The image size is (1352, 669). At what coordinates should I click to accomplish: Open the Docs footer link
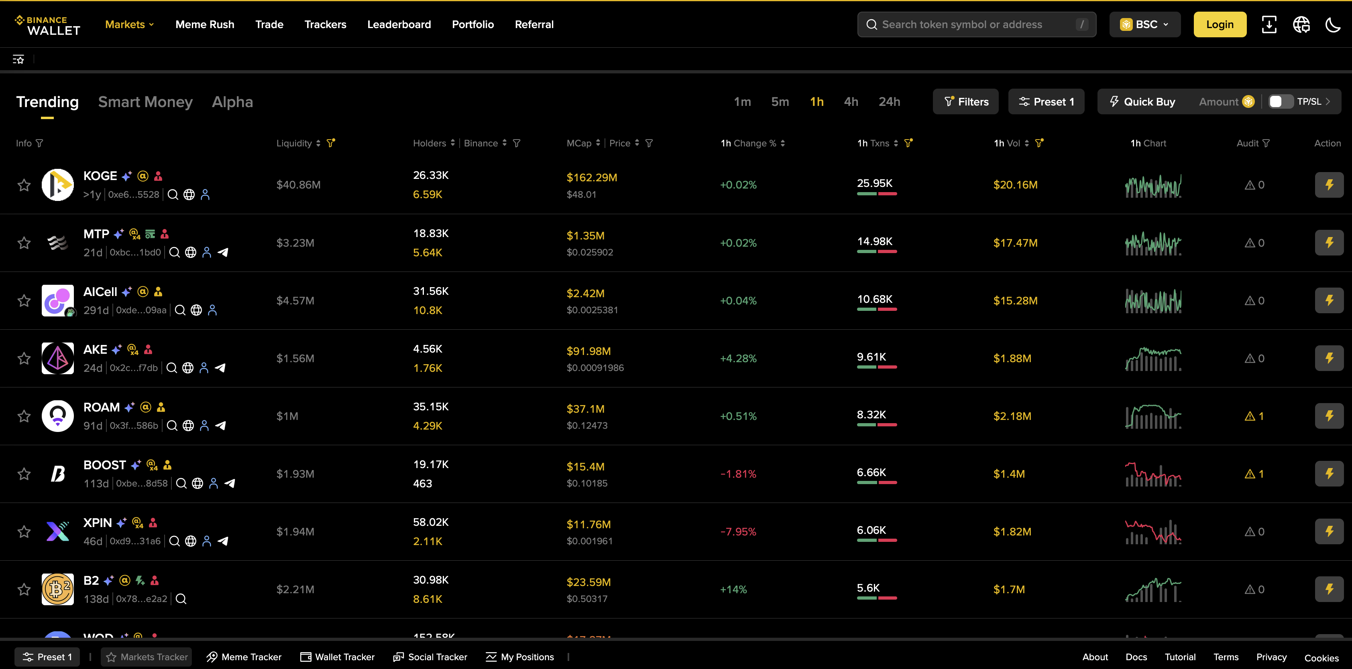(1136, 657)
